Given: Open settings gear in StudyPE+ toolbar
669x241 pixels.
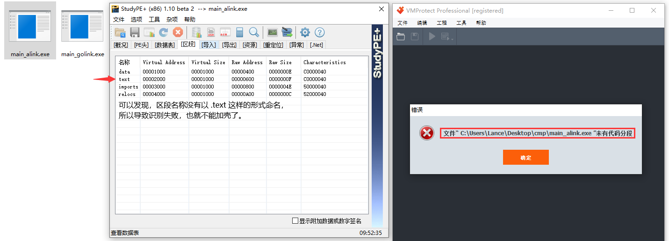Looking at the screenshot, I should click(x=305, y=32).
